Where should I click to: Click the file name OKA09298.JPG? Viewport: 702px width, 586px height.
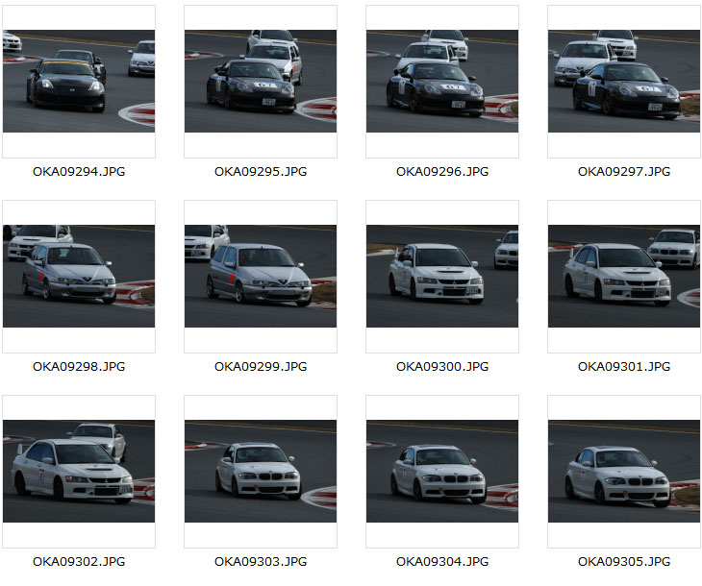coord(79,367)
